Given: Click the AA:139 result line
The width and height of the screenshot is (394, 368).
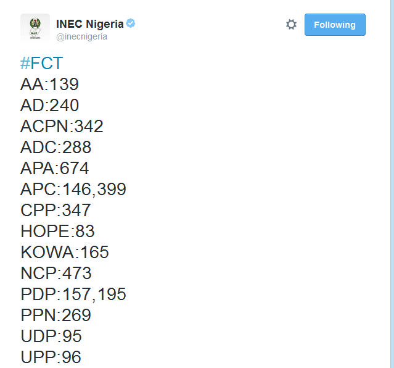Looking at the screenshot, I should [x=49, y=85].
